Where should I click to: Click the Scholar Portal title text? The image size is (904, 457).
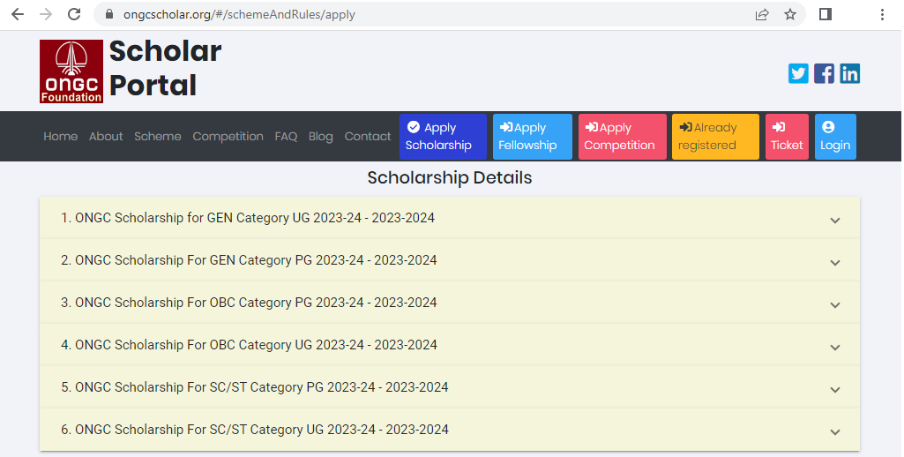pyautogui.click(x=166, y=68)
